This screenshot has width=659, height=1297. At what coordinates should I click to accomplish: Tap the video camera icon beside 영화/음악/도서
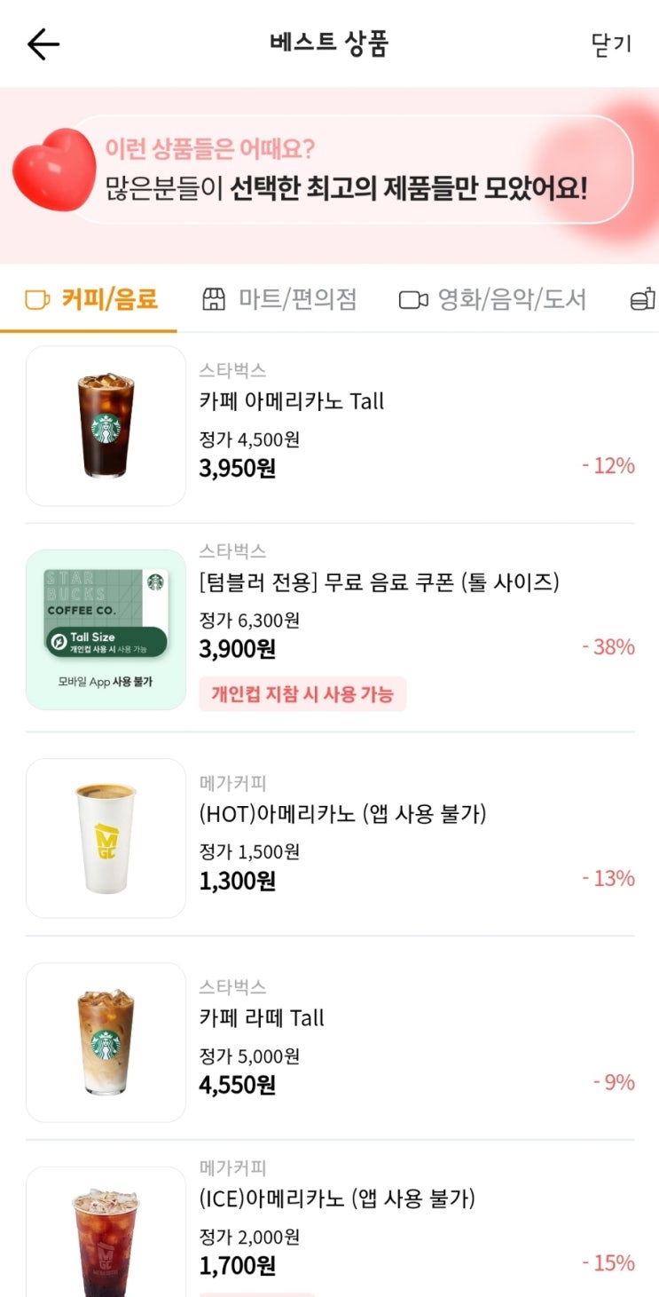(x=413, y=300)
